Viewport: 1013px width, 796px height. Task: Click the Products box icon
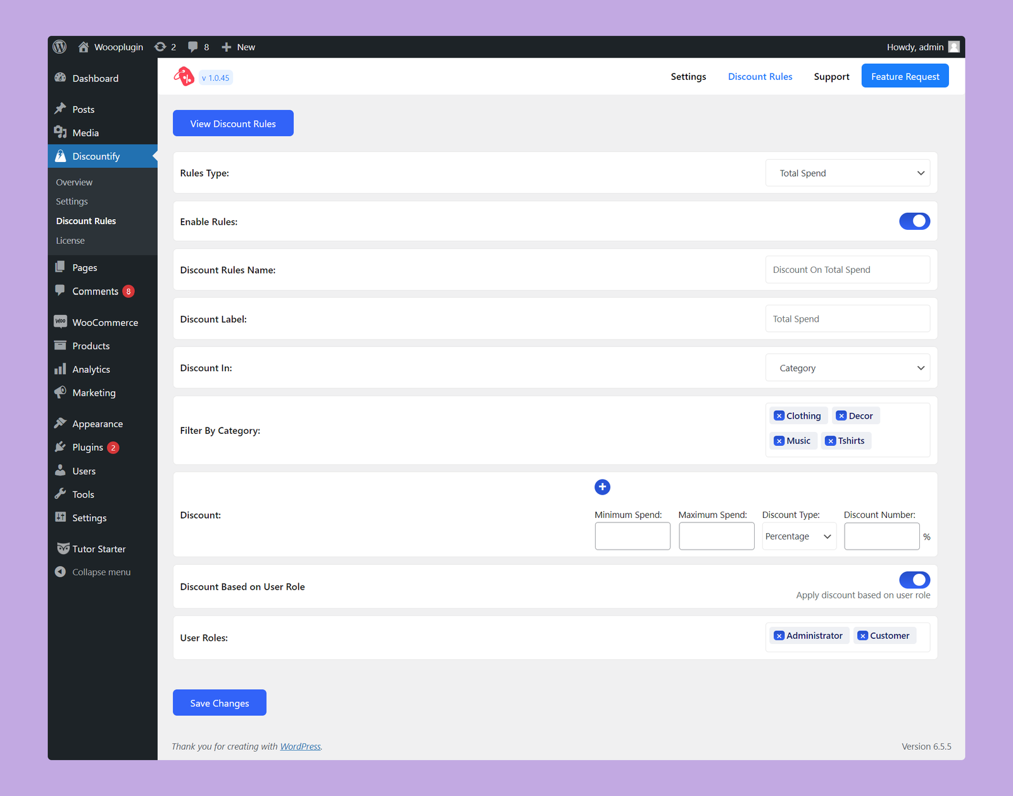pos(60,345)
